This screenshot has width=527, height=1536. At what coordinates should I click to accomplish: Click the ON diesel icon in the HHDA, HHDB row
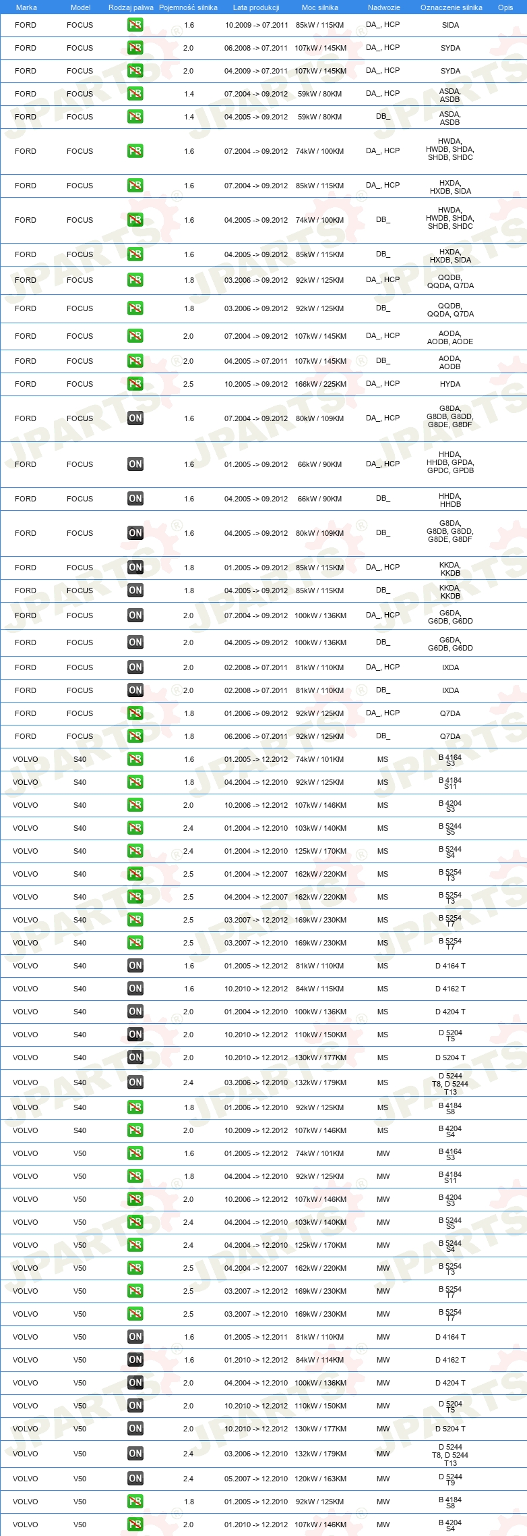(x=135, y=499)
